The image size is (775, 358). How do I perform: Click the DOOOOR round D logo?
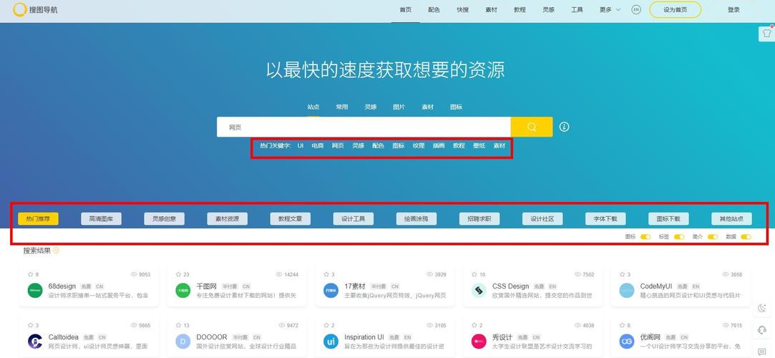[x=183, y=342]
